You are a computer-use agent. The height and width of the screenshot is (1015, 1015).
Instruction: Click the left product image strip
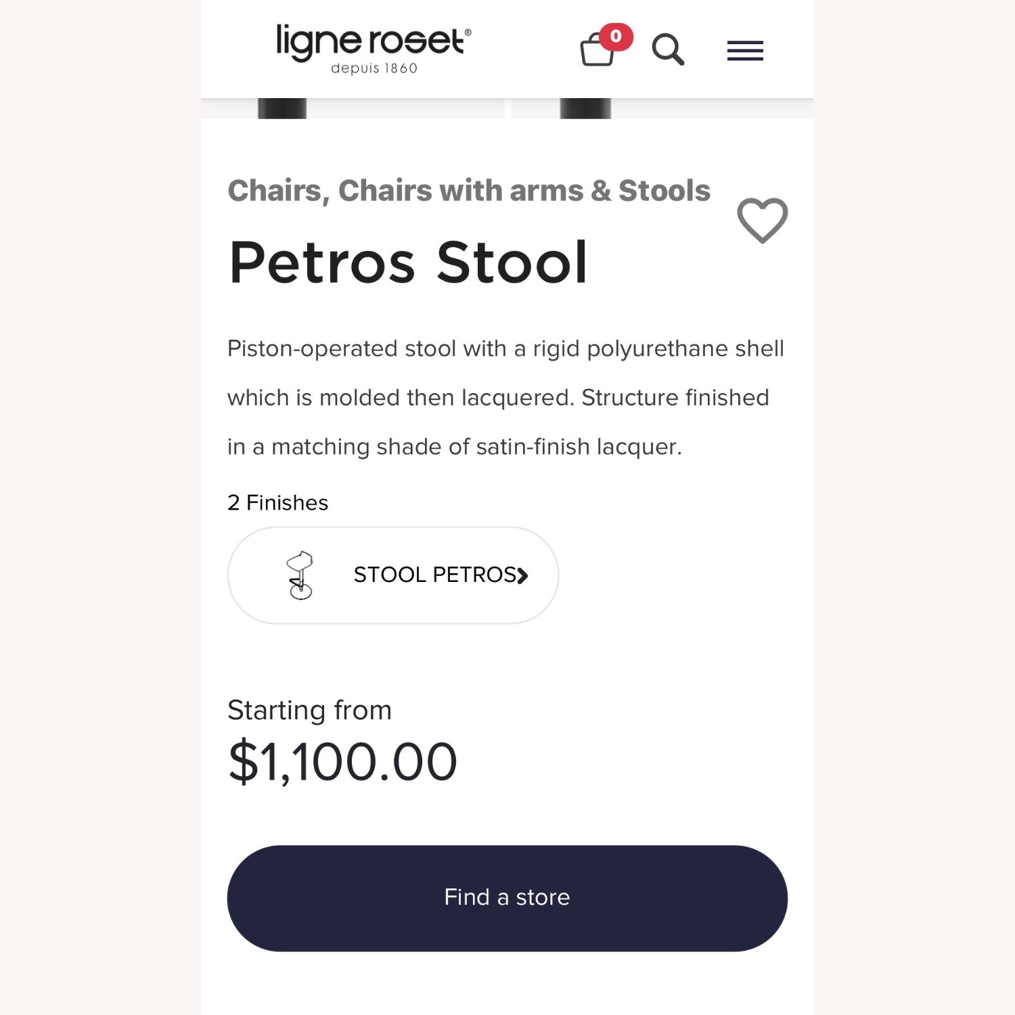[353, 109]
